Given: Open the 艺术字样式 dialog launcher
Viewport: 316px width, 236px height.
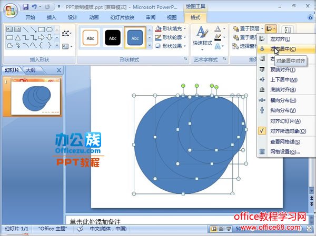Looking at the screenshot, I should pyautogui.click(x=224, y=59).
